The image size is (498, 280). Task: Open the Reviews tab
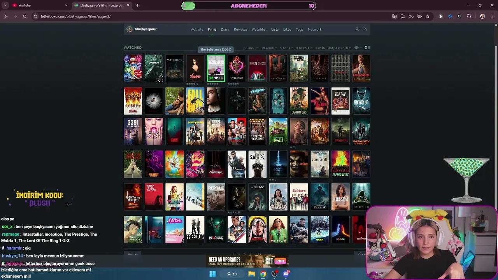(x=240, y=30)
